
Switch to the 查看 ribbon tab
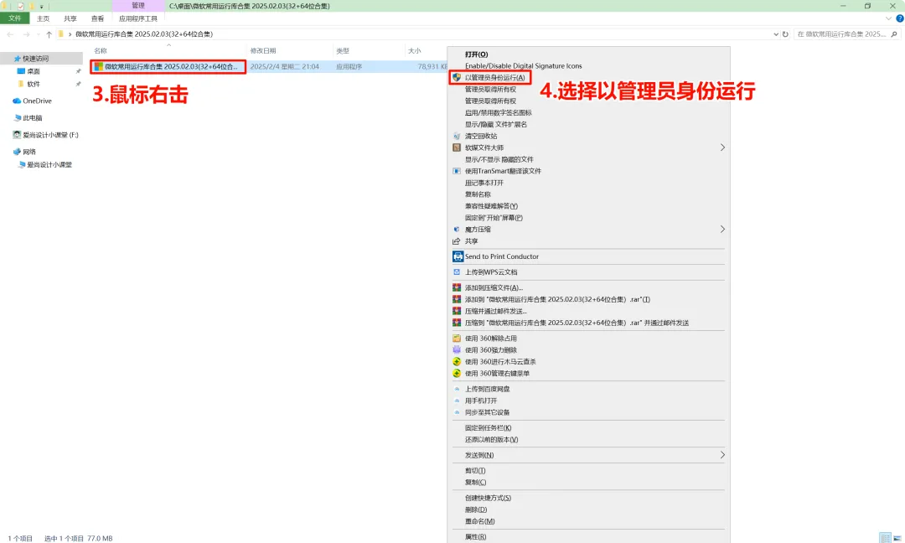(x=97, y=18)
